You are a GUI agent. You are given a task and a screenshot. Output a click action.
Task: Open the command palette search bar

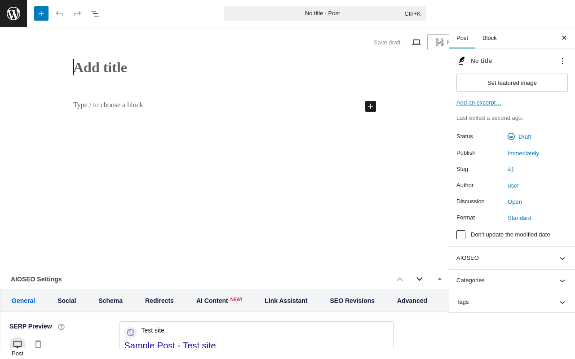point(325,13)
